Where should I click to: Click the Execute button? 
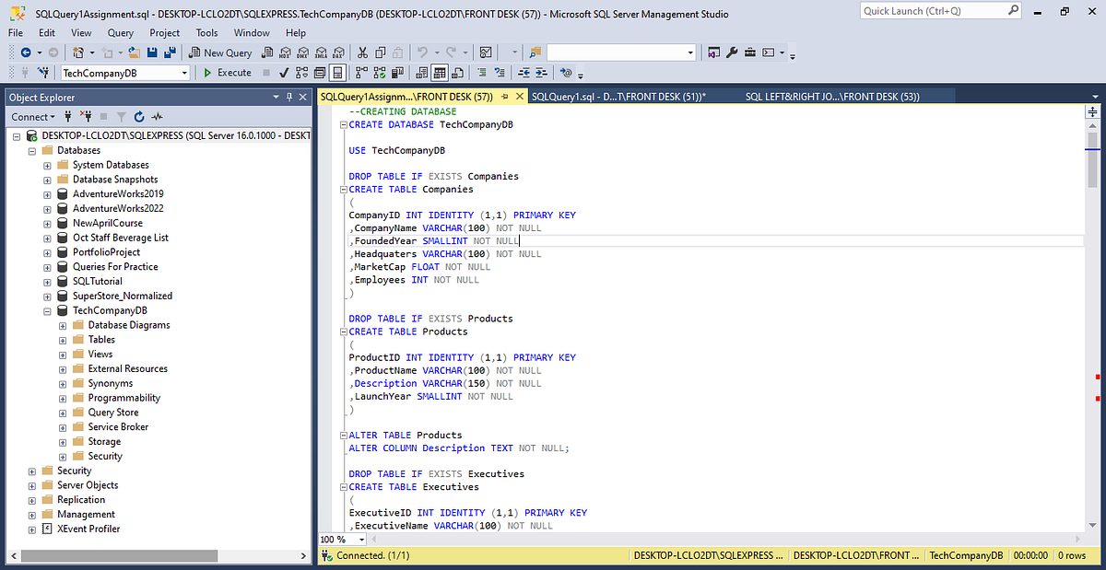[x=227, y=73]
